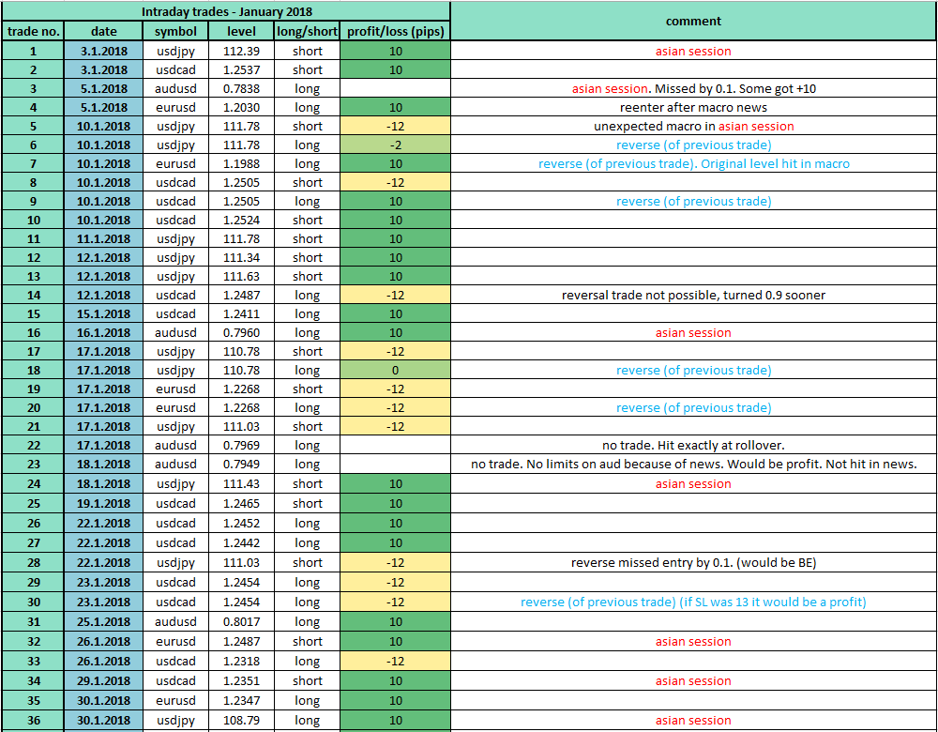Select the 'profit/loss (pips)' header cell
Viewport: 938px width, 732px height.
[x=395, y=31]
